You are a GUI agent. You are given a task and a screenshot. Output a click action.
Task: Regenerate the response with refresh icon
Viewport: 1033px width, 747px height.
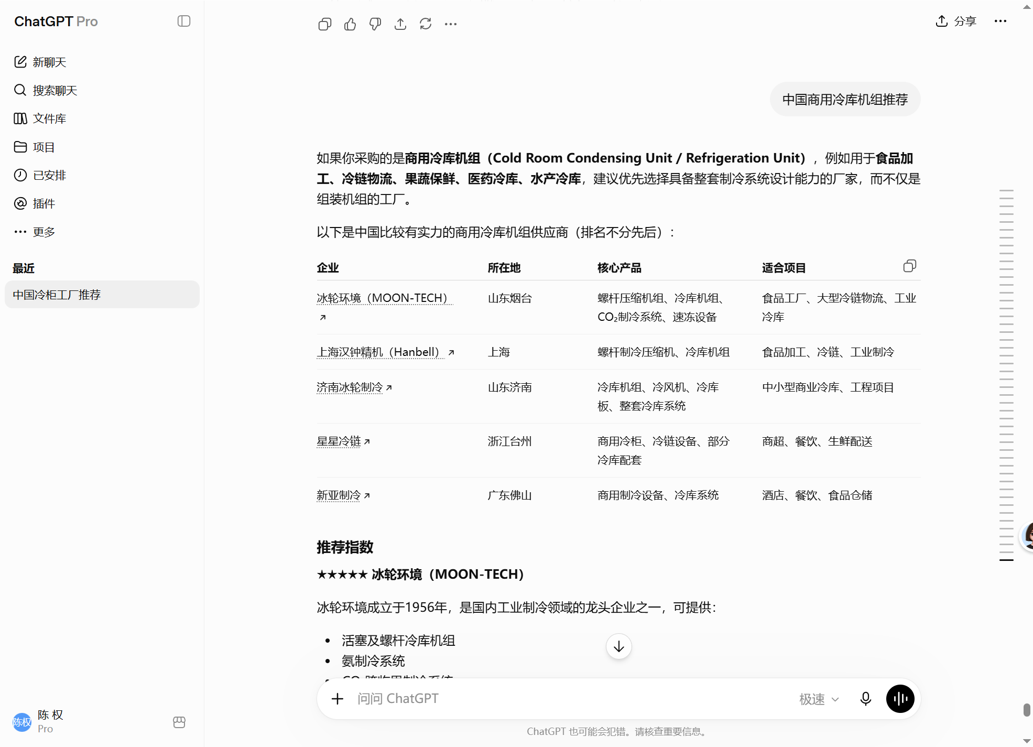point(426,24)
